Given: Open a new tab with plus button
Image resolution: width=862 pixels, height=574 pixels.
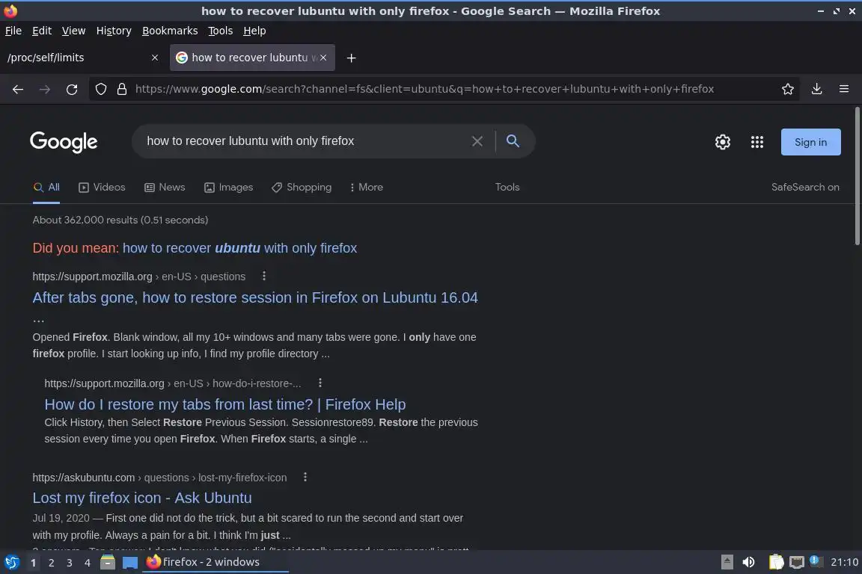Looking at the screenshot, I should point(351,58).
